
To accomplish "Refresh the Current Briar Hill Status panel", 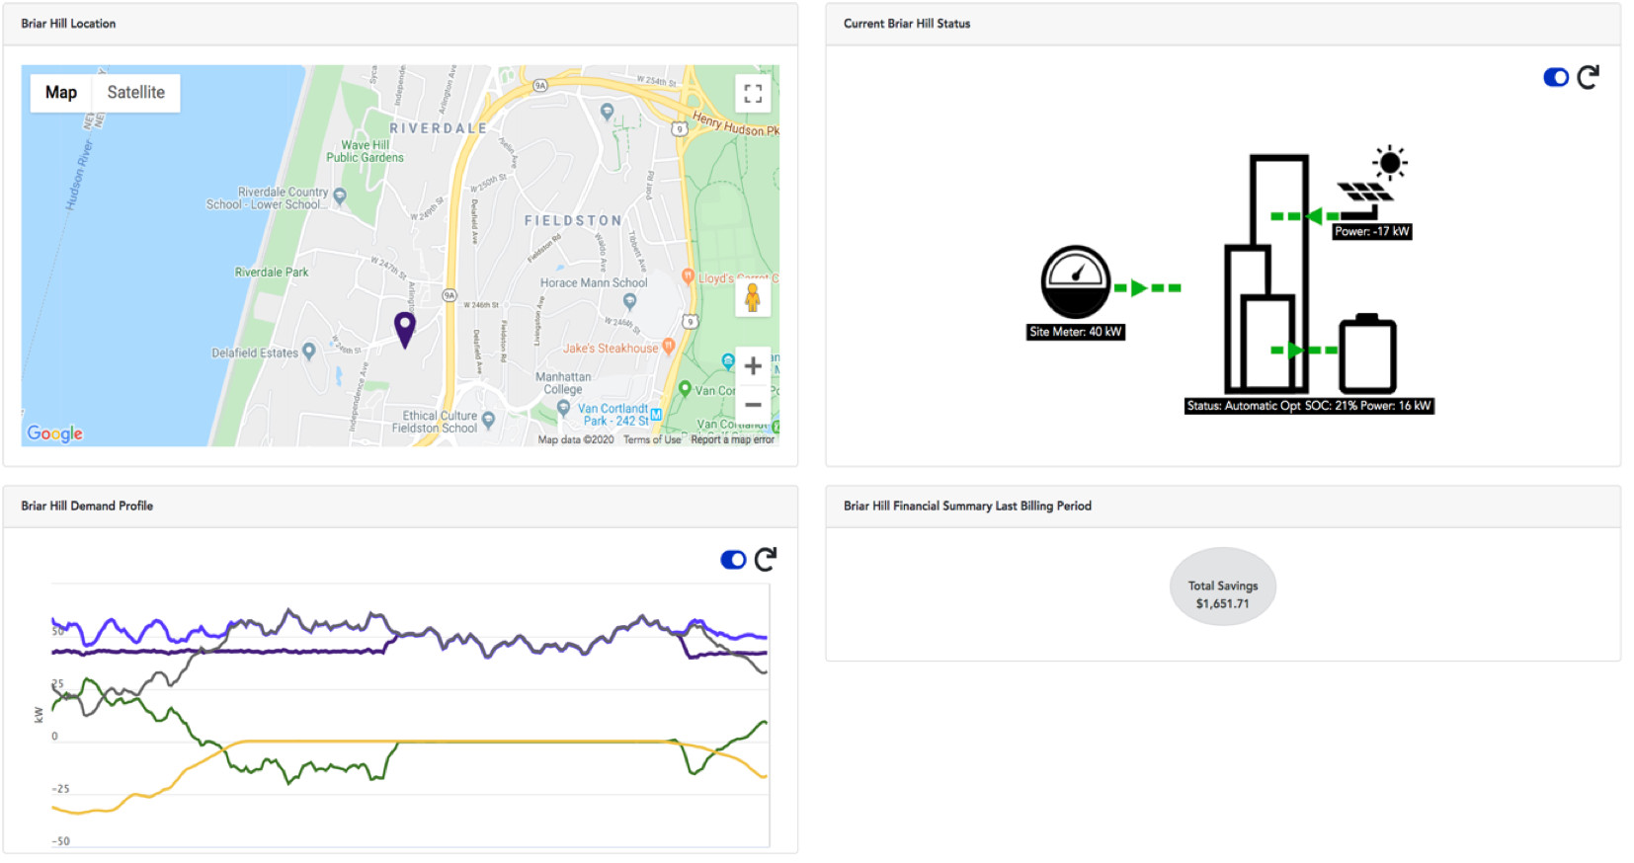I will click(1588, 77).
